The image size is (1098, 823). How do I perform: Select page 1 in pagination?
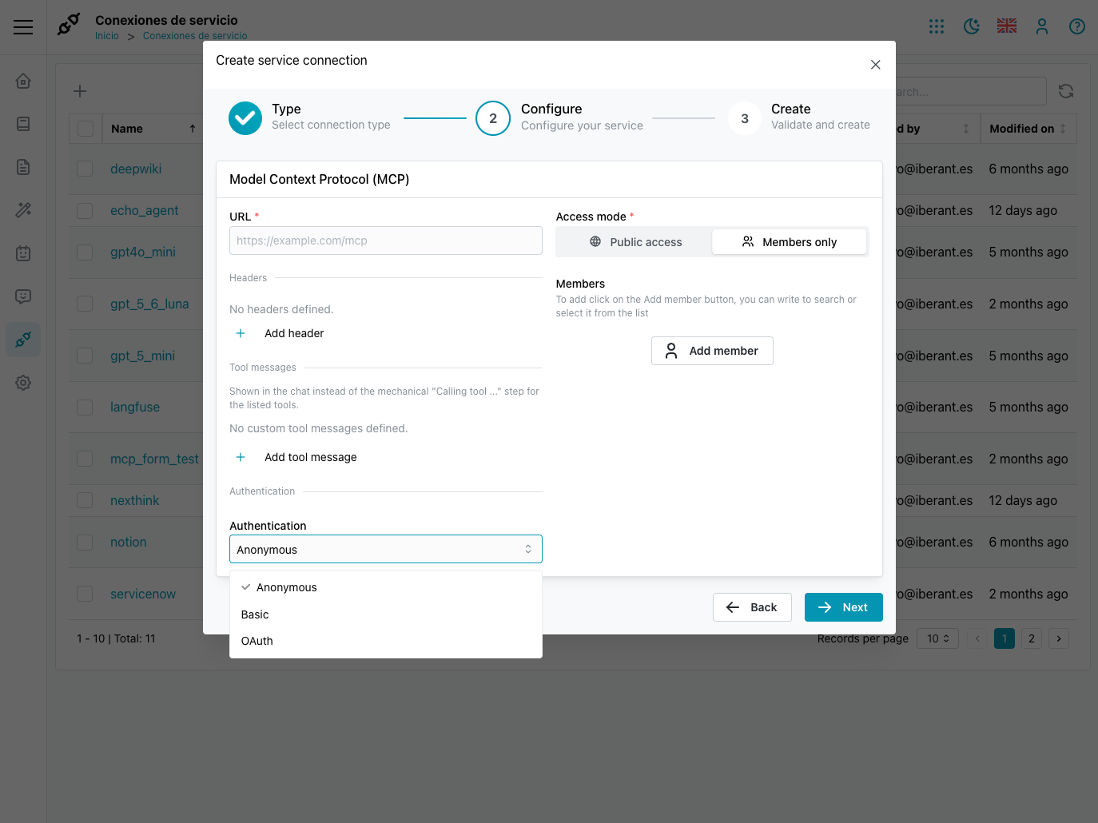(1005, 638)
